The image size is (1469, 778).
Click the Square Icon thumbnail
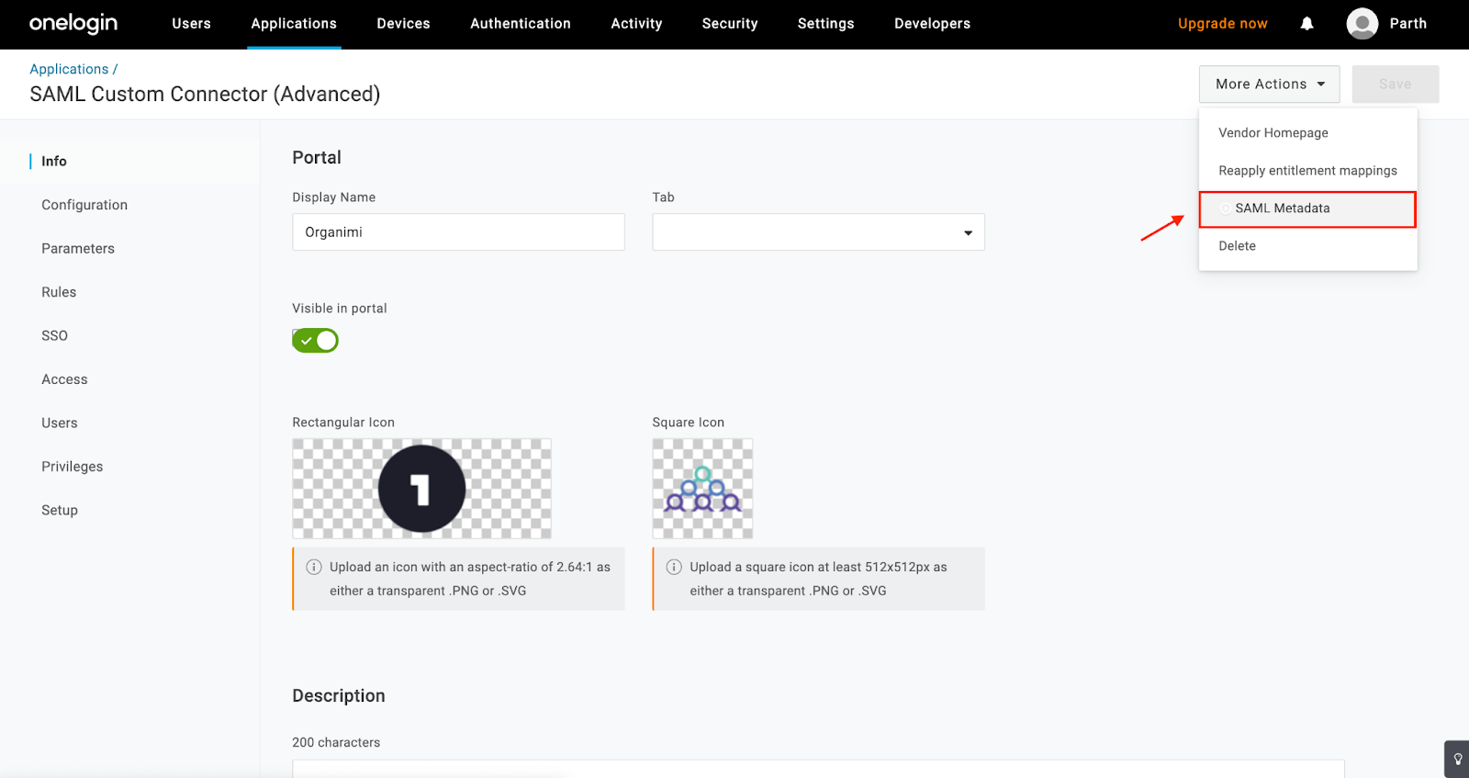702,489
